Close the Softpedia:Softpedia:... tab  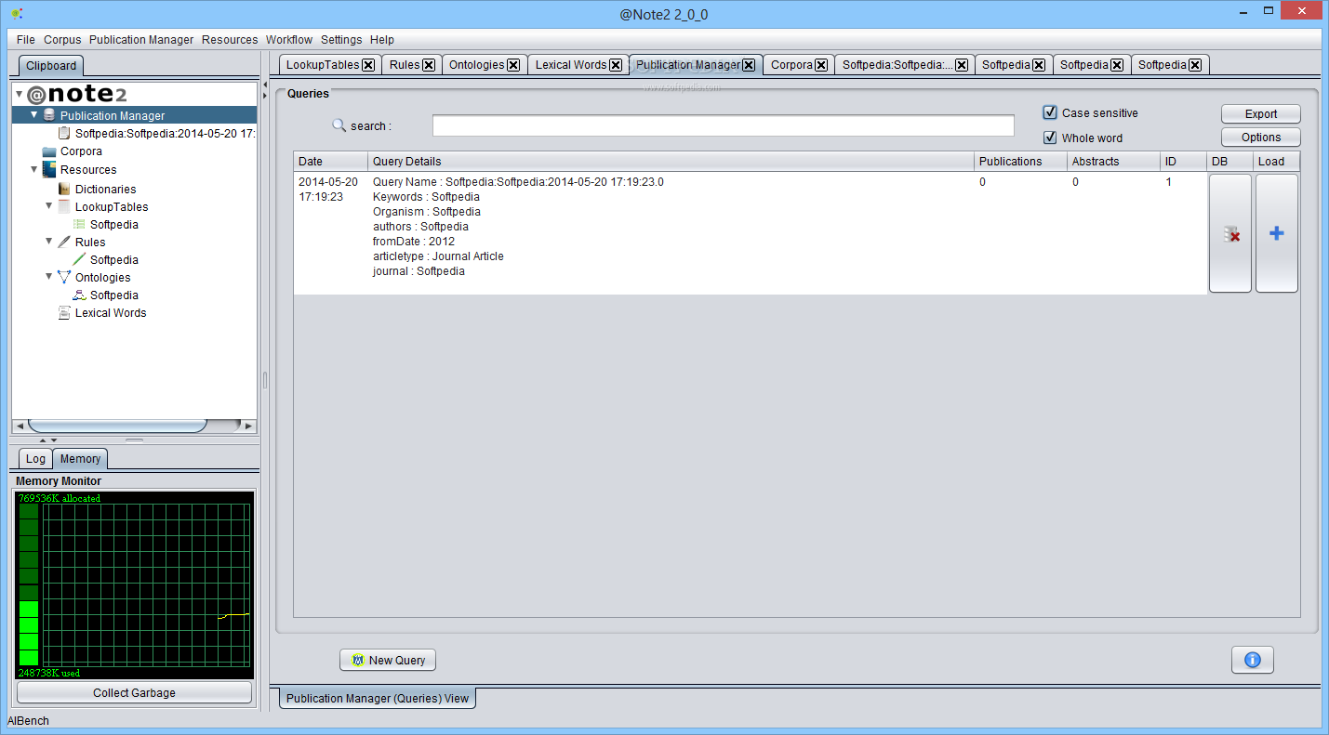962,65
